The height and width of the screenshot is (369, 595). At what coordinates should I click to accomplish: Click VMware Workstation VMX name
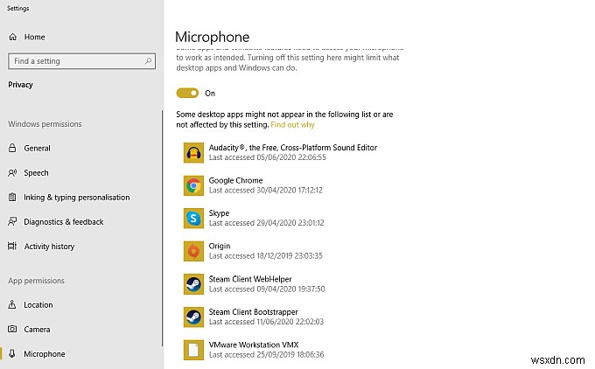click(x=254, y=345)
